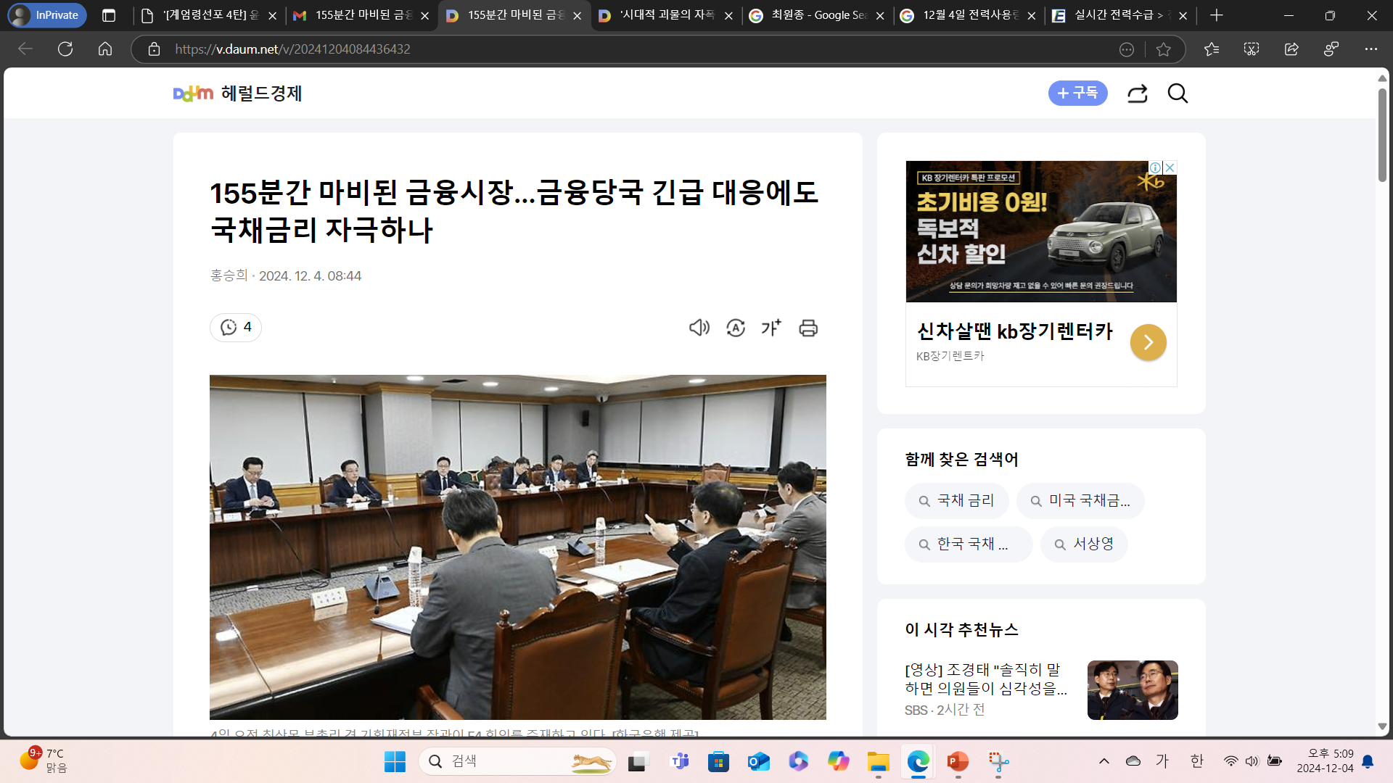
Task: Click the auto-translate icon in article toolbar
Action: click(735, 328)
